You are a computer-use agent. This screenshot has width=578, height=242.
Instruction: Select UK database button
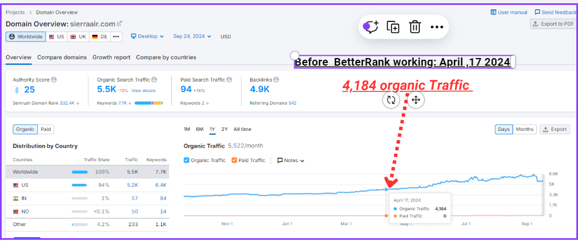(78, 37)
